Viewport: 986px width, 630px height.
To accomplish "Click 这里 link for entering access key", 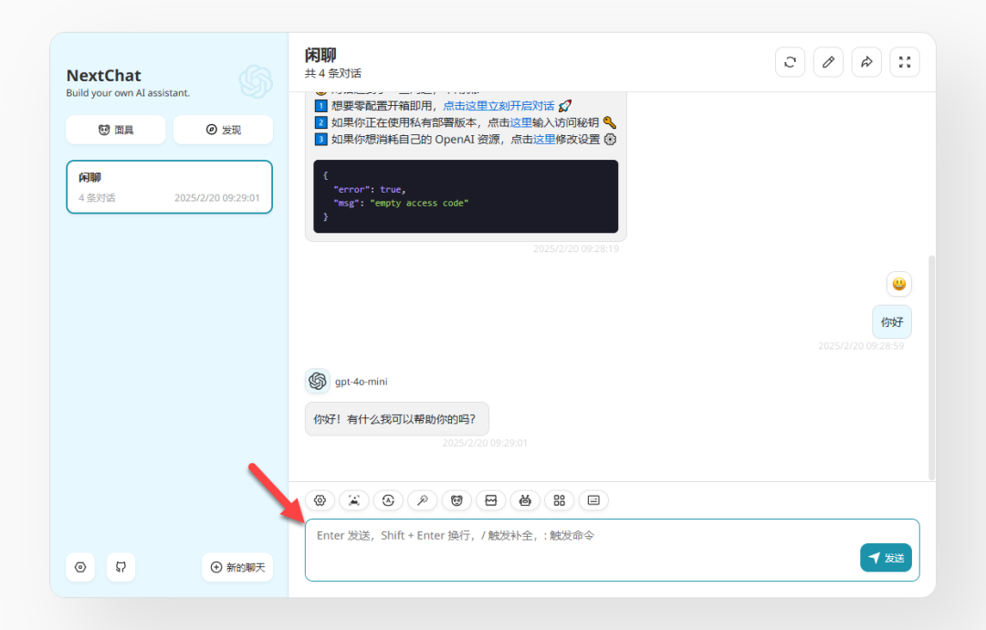I will tap(520, 122).
